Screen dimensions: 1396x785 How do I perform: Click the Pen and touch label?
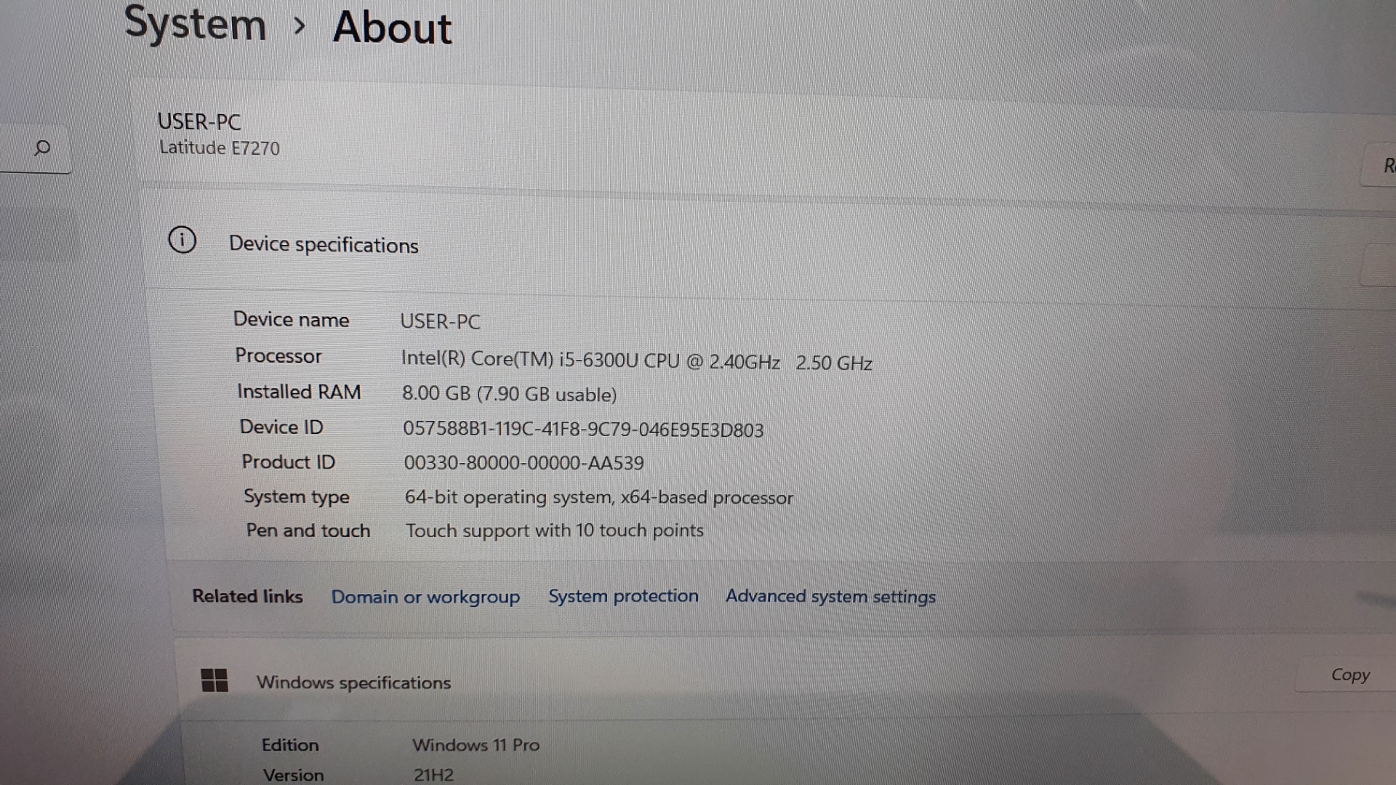click(x=308, y=531)
